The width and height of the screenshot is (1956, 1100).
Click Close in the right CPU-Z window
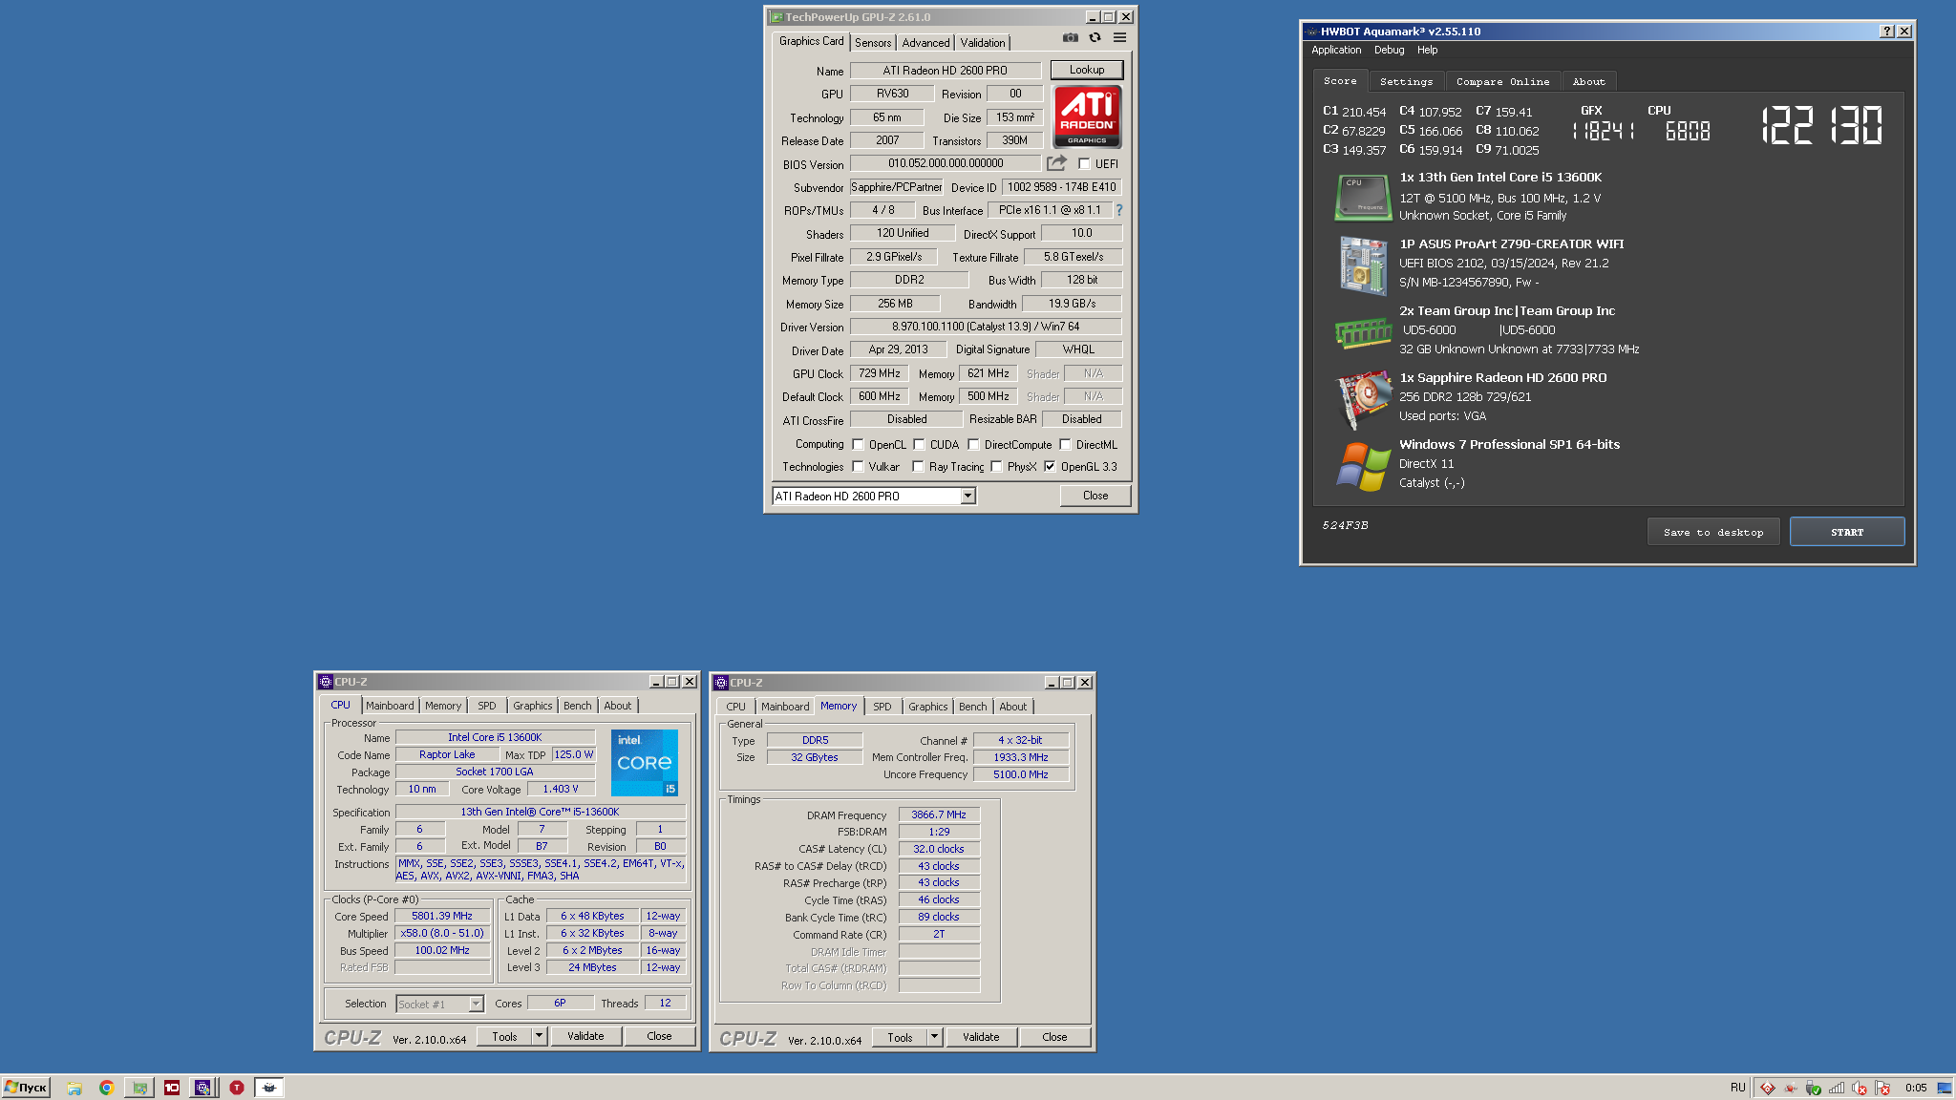tap(1054, 1037)
